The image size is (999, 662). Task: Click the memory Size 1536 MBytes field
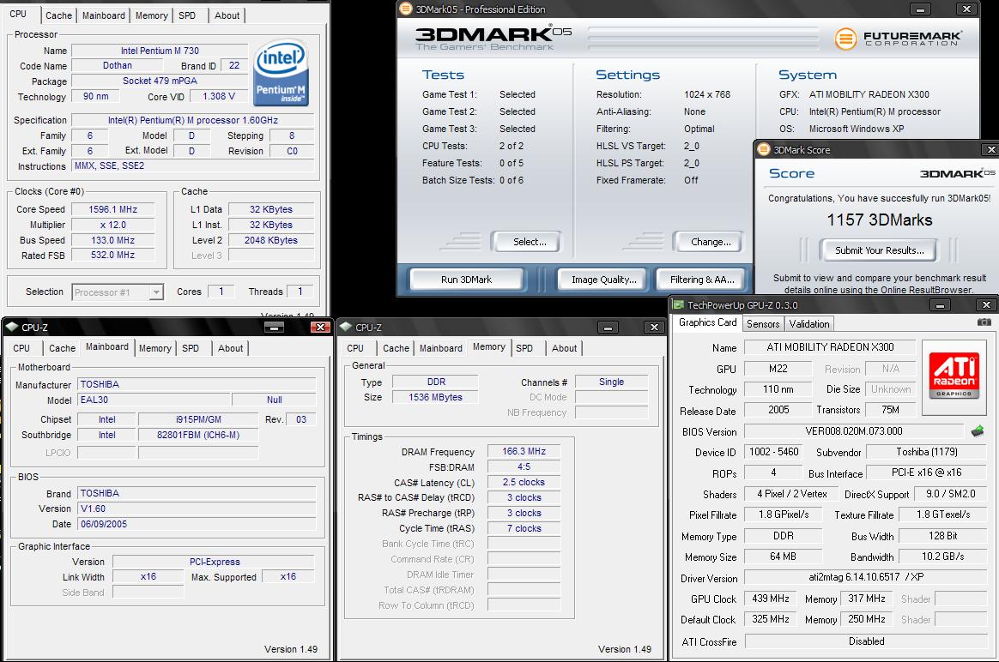435,397
